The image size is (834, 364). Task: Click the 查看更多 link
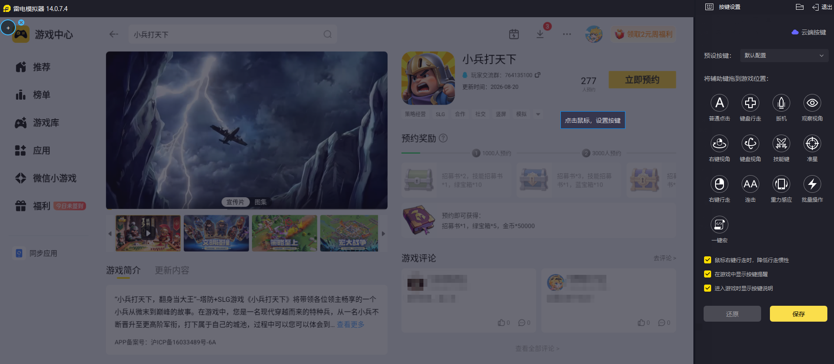pyautogui.click(x=350, y=324)
